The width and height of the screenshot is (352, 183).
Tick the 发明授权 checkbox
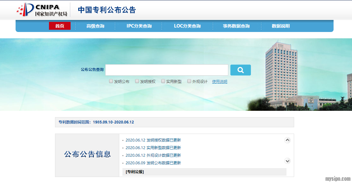(137, 81)
